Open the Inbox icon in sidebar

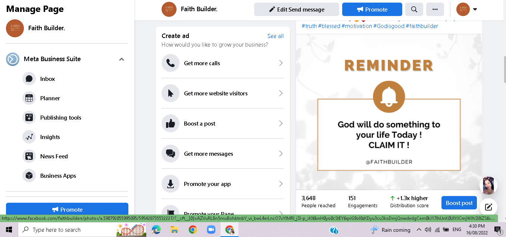point(29,79)
